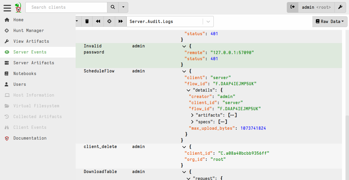Click the Virtual Filesystem folder icon

pos(7,106)
